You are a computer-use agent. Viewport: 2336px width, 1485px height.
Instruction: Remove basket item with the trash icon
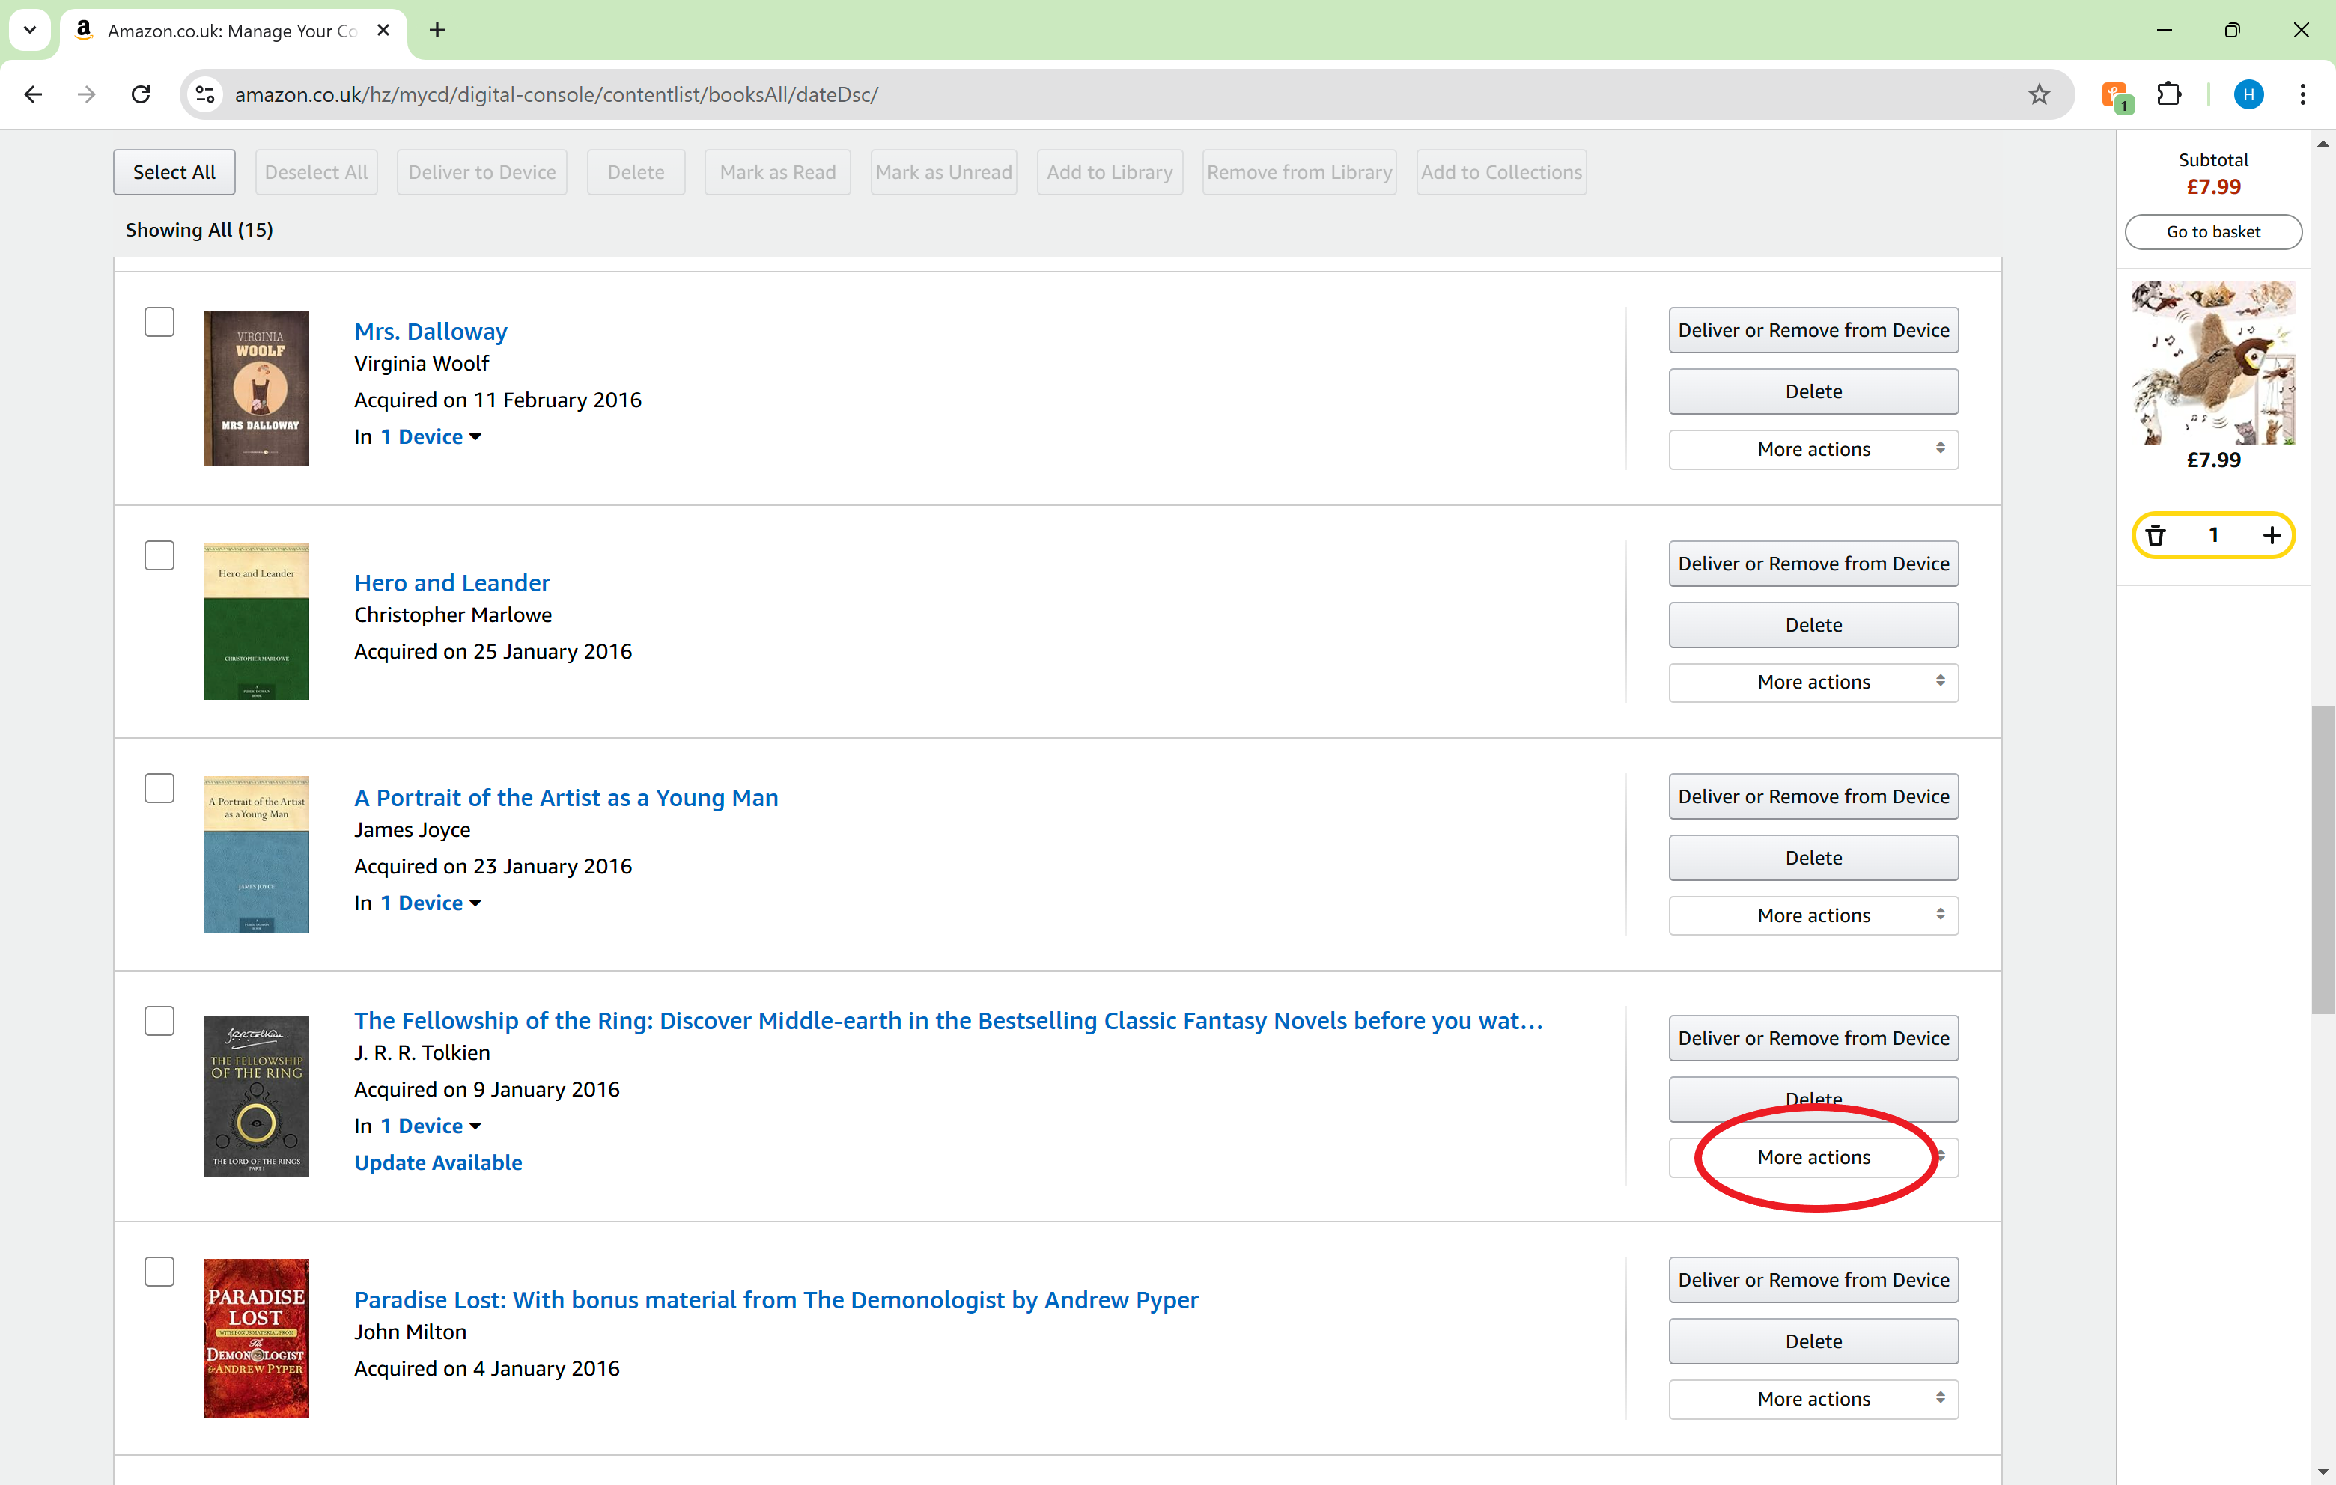[x=2156, y=535]
